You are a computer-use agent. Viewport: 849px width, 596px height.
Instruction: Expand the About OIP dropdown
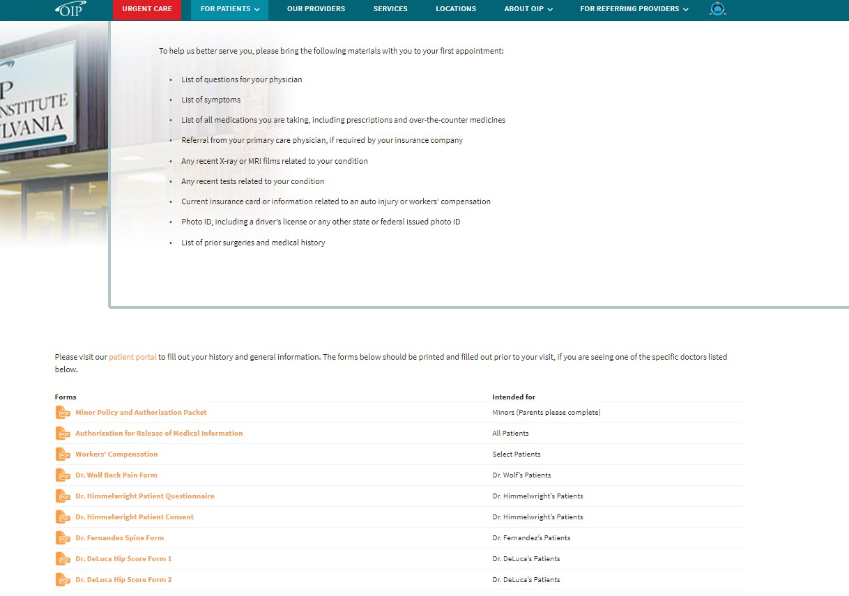(x=528, y=9)
